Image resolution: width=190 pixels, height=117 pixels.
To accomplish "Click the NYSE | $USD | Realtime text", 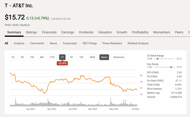I will [x=17, y=25].
